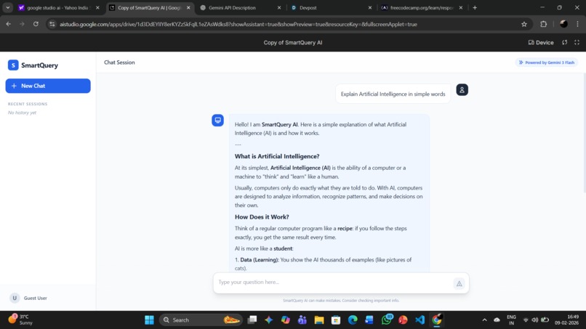This screenshot has width=586, height=329.
Task: Close the Devpost tab
Action: [x=370, y=8]
